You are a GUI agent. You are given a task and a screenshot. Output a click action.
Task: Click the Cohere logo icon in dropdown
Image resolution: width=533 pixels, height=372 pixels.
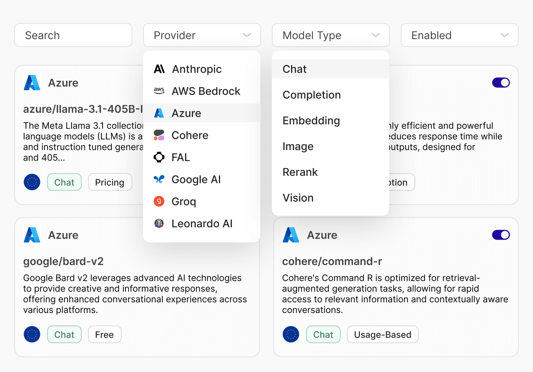click(159, 135)
